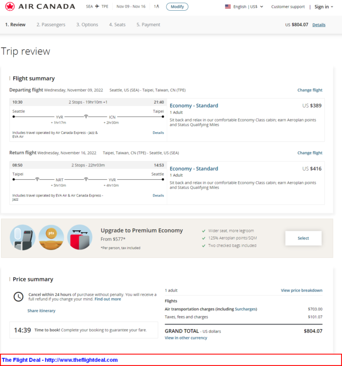
Task: Click the checkmark beside Two checked bags included
Action: point(204,246)
